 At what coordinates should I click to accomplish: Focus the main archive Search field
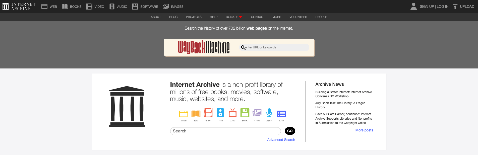(x=225, y=131)
